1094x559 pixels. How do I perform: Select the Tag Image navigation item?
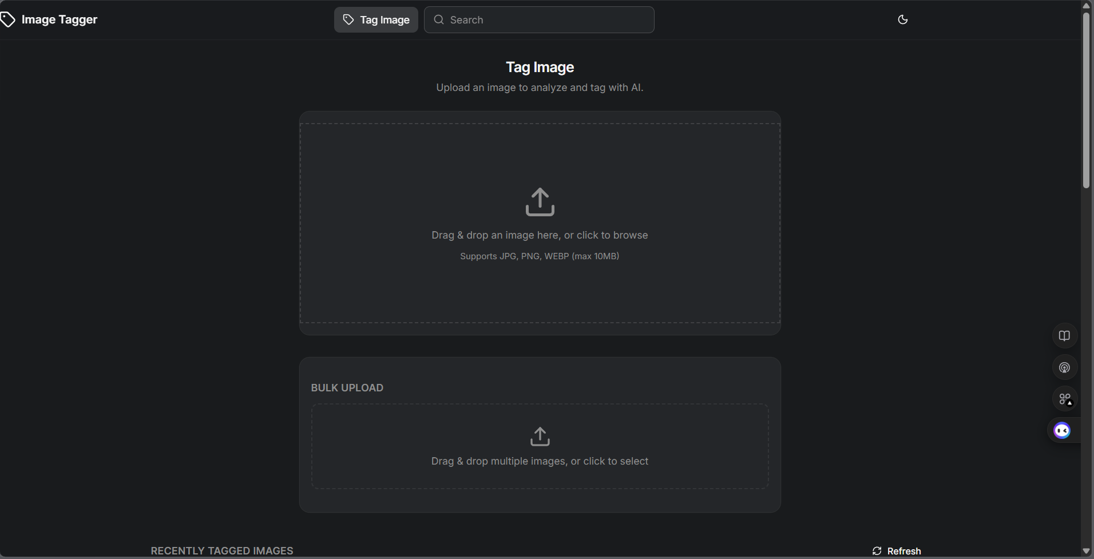375,19
